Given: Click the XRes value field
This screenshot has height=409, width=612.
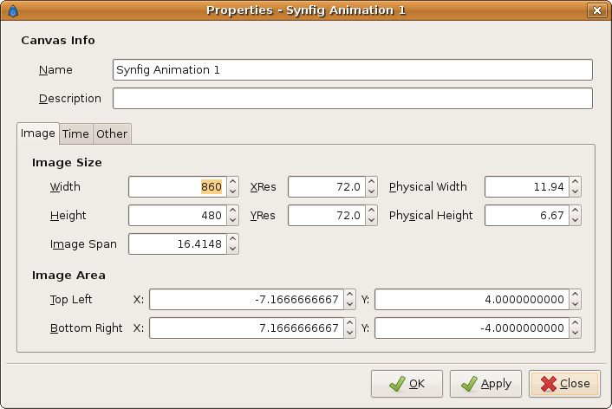Looking at the screenshot, I should pos(327,186).
